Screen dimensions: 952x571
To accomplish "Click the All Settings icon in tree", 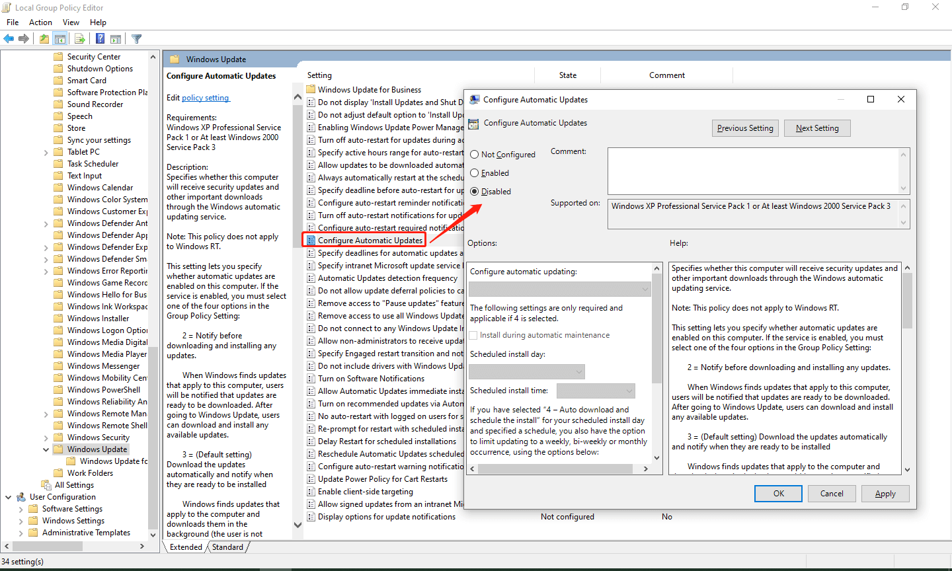I will (x=46, y=485).
